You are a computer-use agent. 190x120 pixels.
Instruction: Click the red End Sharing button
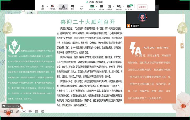point(143,7)
